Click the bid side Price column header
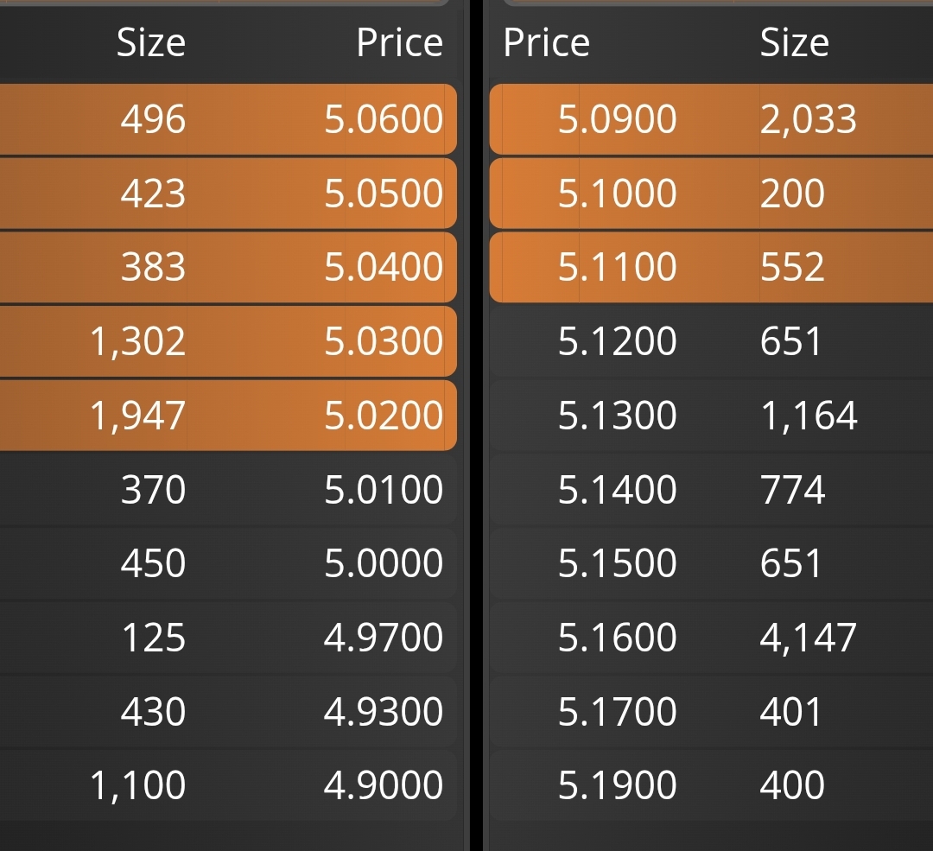933x851 pixels. [x=399, y=43]
